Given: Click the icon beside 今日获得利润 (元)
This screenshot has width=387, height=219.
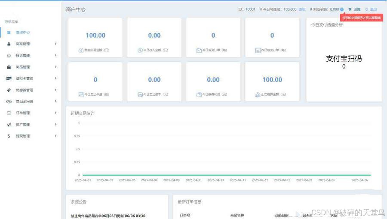Looking at the screenshot, I should point(199,94).
